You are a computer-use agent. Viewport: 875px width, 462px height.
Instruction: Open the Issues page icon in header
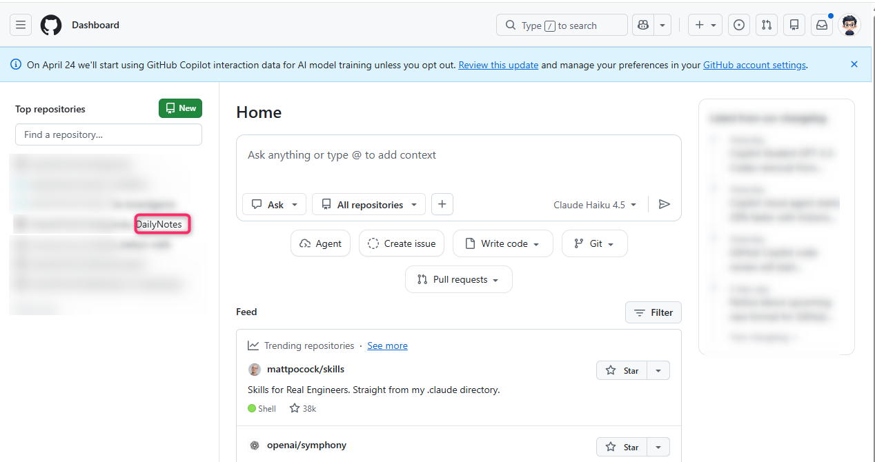click(x=739, y=26)
